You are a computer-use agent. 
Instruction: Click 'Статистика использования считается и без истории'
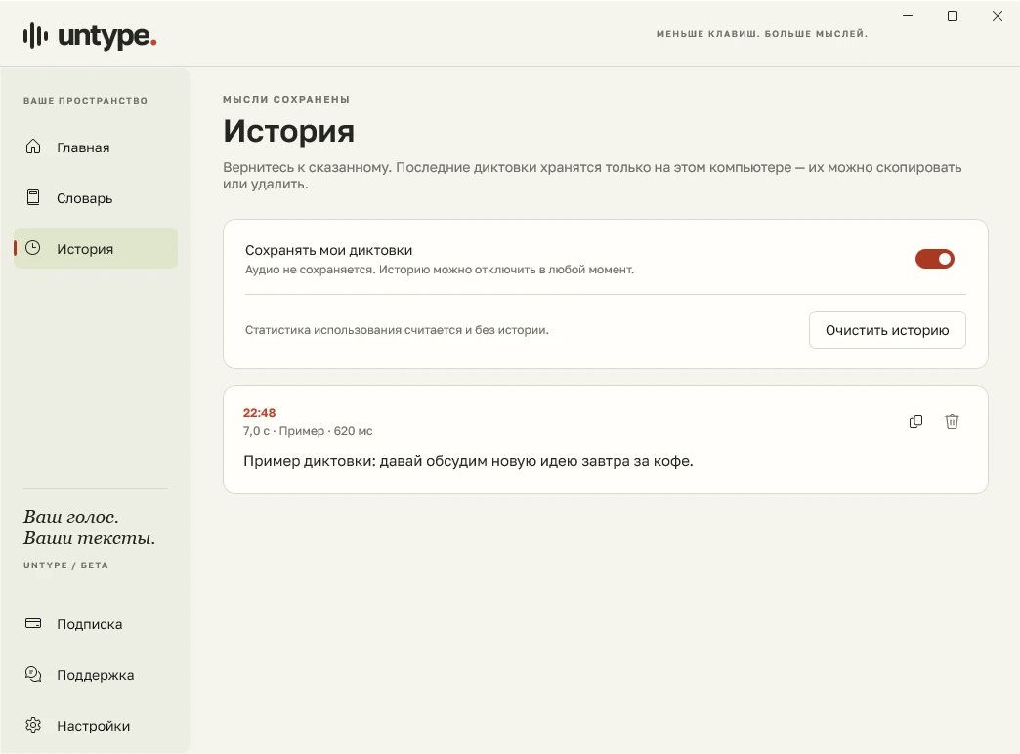tap(396, 330)
